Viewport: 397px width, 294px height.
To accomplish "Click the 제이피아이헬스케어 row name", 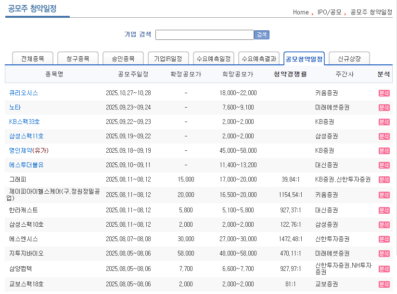I will tap(53, 195).
